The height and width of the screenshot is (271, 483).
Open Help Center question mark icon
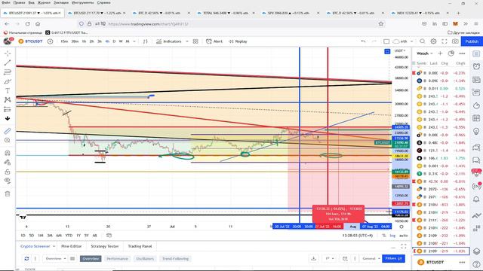click(476, 264)
